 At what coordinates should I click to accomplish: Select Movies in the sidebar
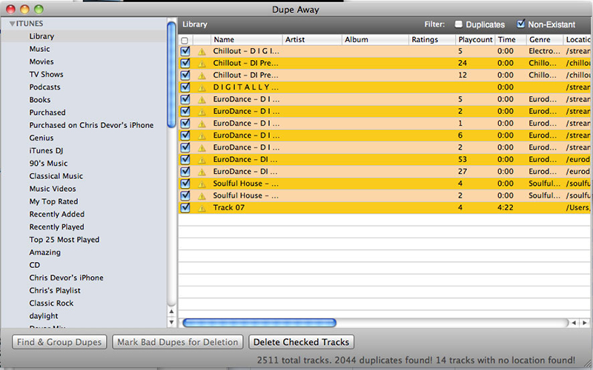[x=42, y=61]
